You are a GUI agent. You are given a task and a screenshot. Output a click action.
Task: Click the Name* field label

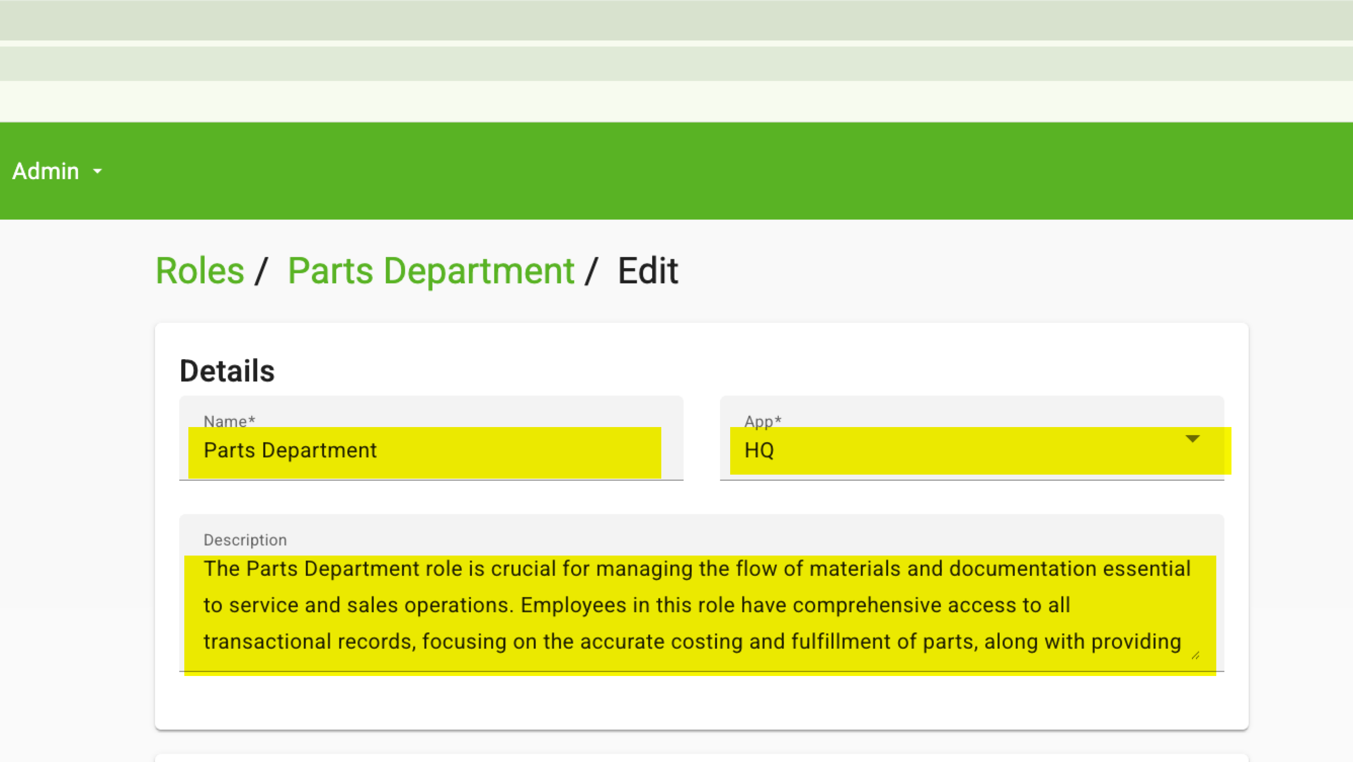tap(229, 421)
